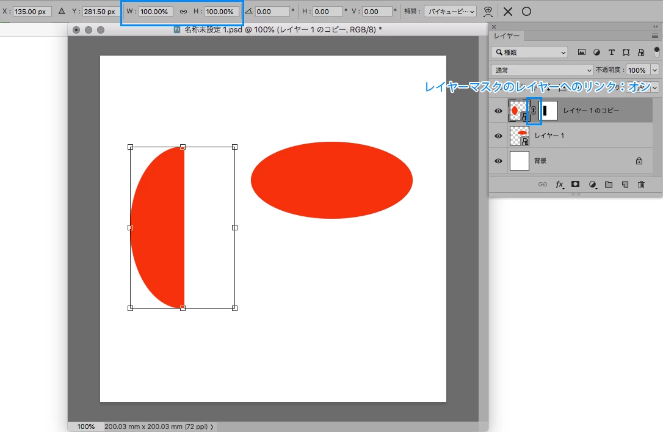663x432 pixels.
Task: Click the document title 名称未設定 1.psd
Action: (x=213, y=29)
